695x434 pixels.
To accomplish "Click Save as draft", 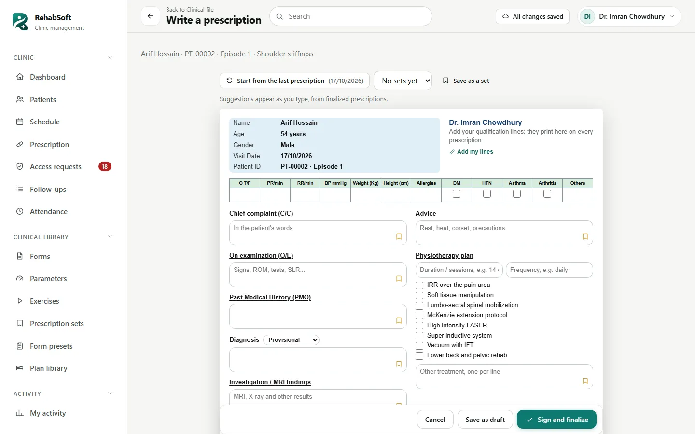I will click(485, 420).
